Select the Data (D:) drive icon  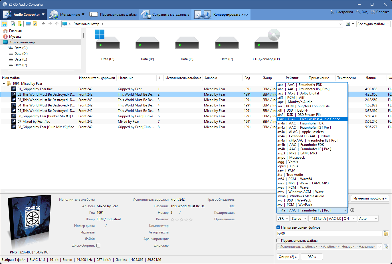coord(147,43)
